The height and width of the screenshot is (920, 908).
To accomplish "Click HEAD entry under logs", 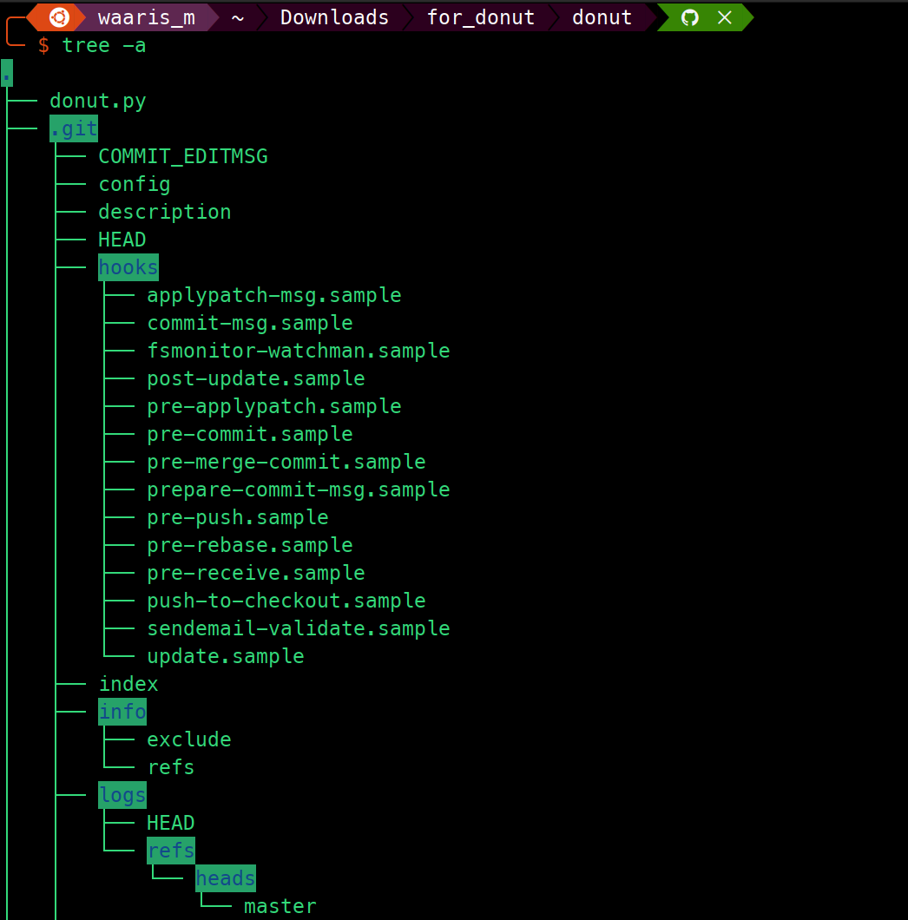I will click(171, 823).
